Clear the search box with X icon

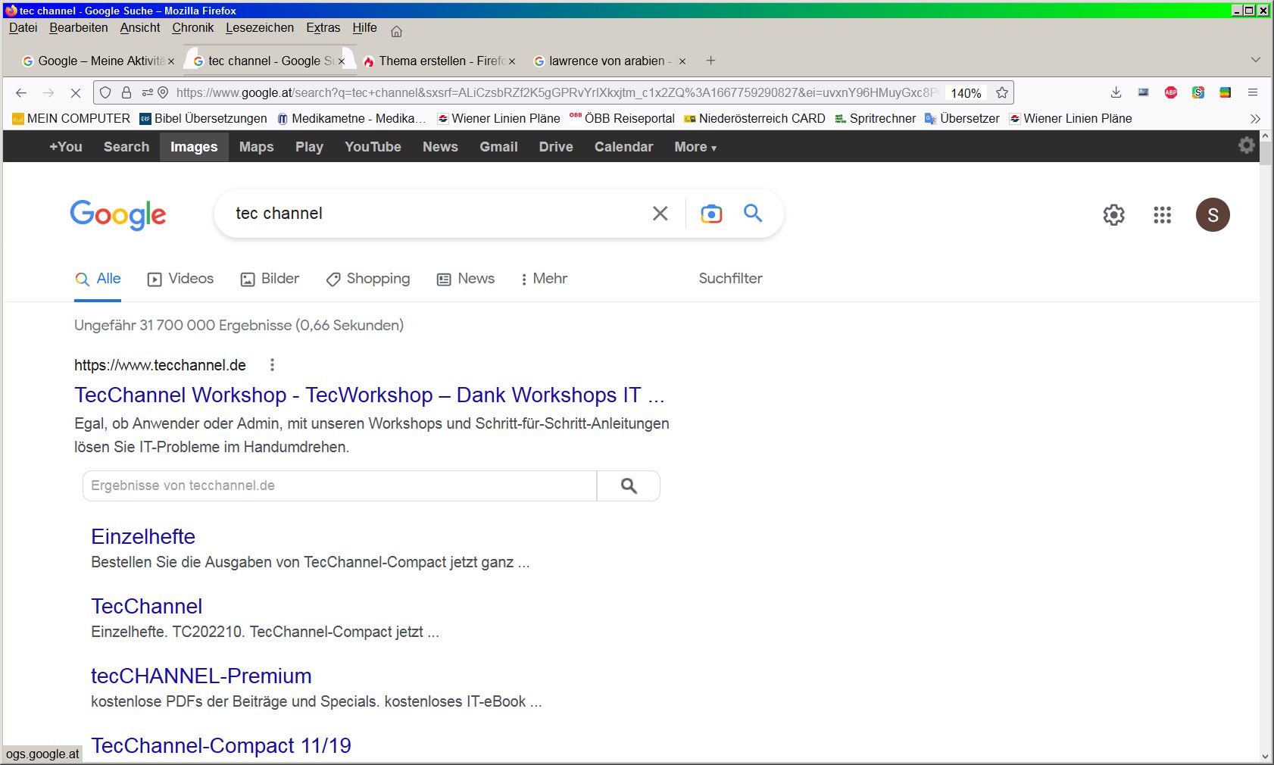[660, 214]
